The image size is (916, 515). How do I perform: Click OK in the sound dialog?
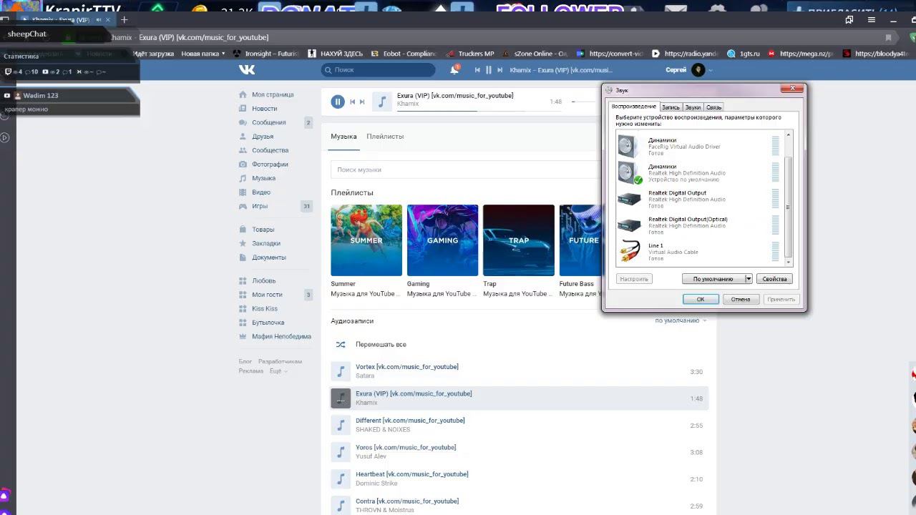pos(701,299)
